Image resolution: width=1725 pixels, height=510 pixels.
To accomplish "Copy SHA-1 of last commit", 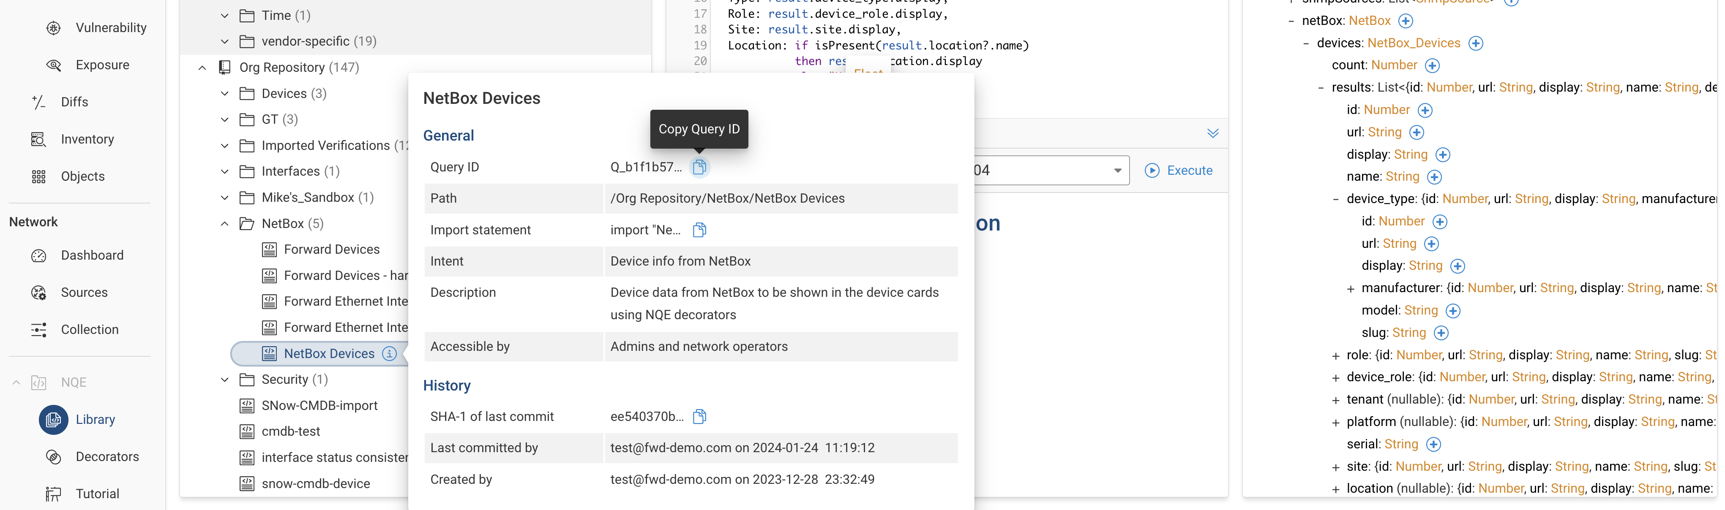I will tap(699, 416).
